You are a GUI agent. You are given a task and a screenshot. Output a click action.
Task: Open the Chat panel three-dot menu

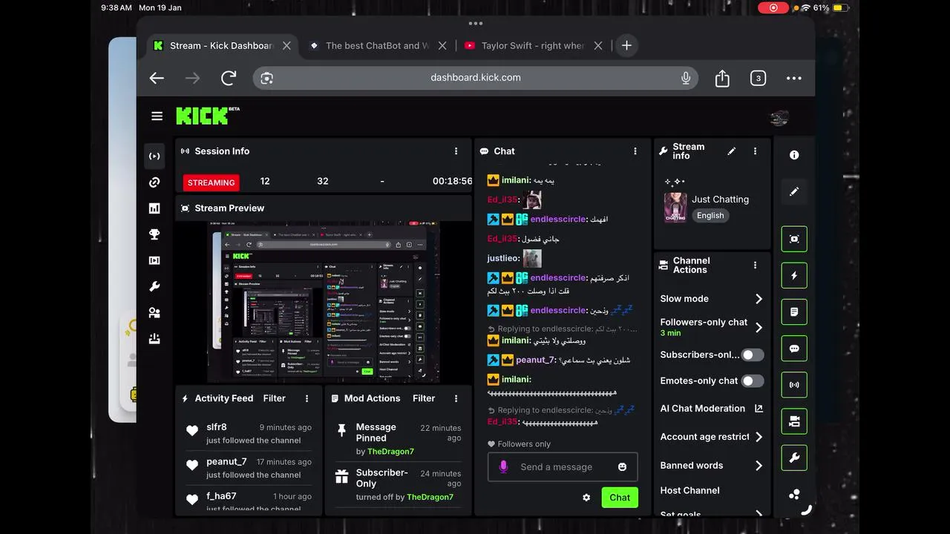635,151
